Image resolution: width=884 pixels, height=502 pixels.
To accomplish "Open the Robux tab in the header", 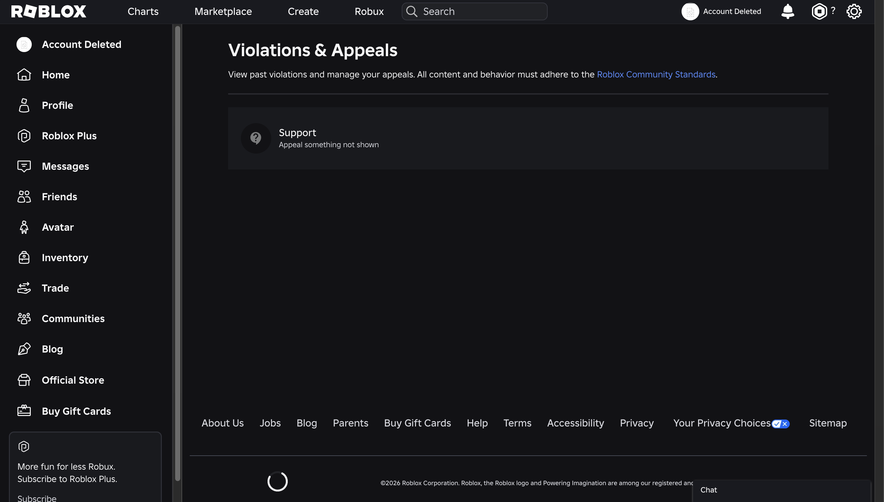I will coord(369,11).
